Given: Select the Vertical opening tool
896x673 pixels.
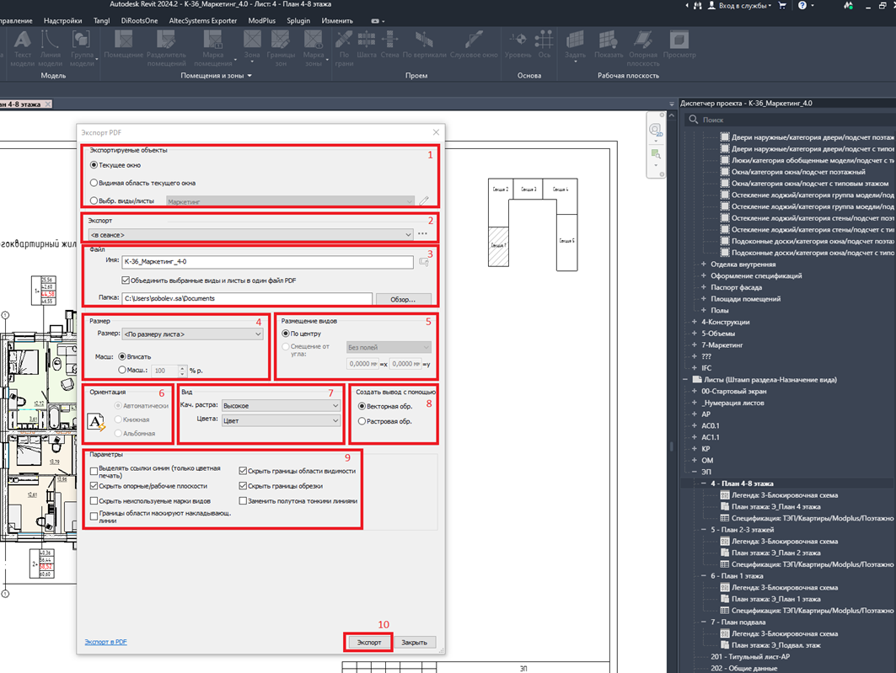Looking at the screenshot, I should pyautogui.click(x=424, y=45).
